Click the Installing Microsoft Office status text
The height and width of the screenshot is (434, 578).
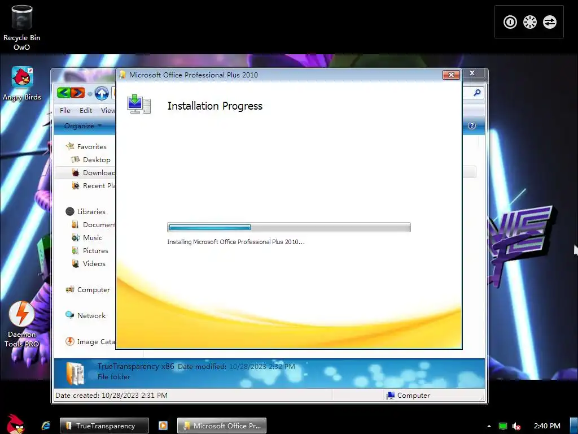pyautogui.click(x=236, y=242)
